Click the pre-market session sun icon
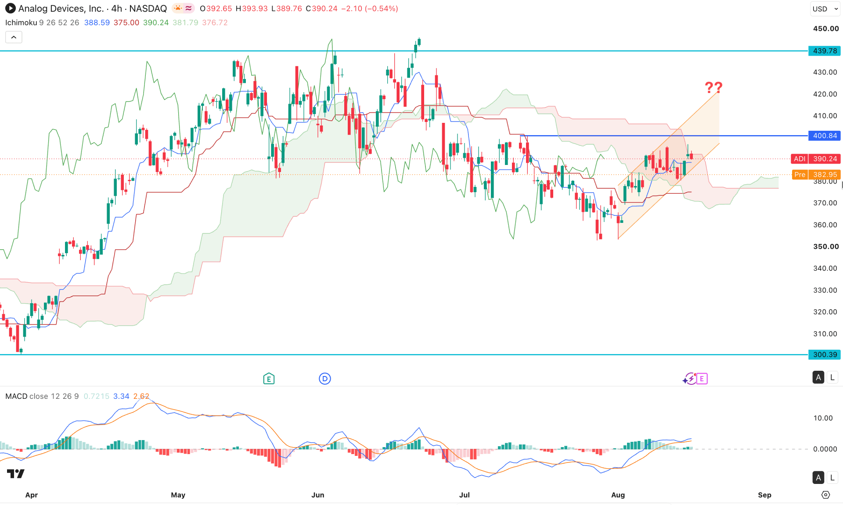843x505 pixels. point(178,8)
